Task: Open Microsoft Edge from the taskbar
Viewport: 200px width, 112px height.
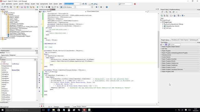Action: 49,110
